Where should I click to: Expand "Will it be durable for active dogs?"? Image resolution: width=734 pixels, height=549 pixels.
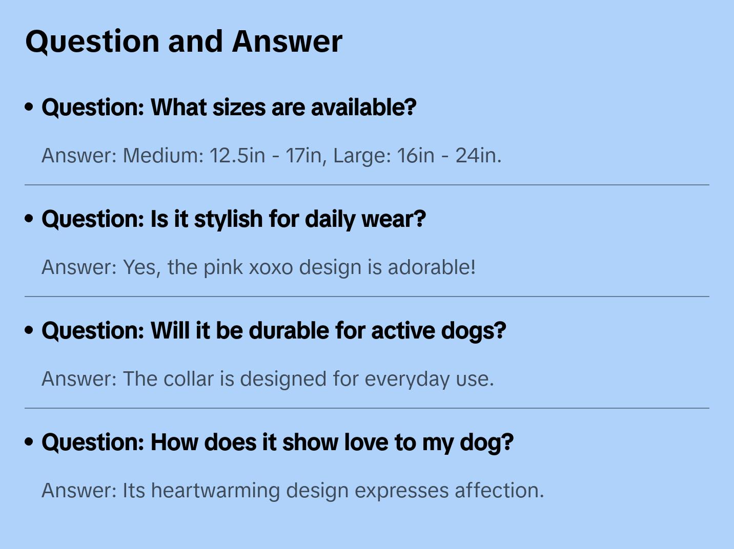[x=274, y=330]
